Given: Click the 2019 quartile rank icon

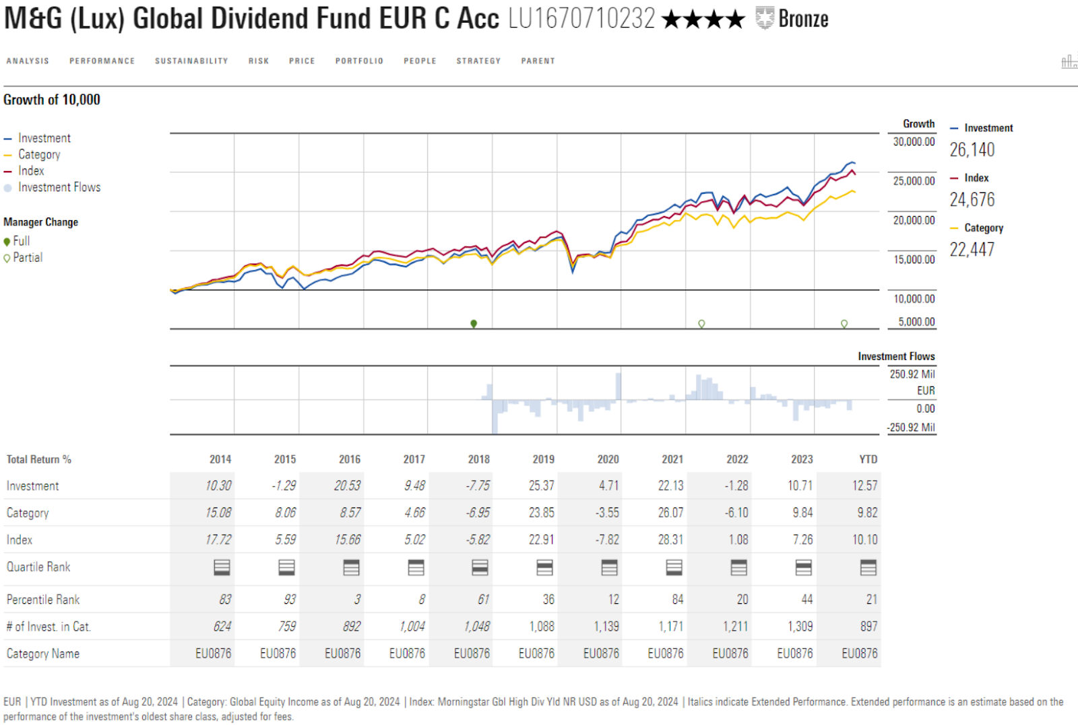Looking at the screenshot, I should coord(544,567).
